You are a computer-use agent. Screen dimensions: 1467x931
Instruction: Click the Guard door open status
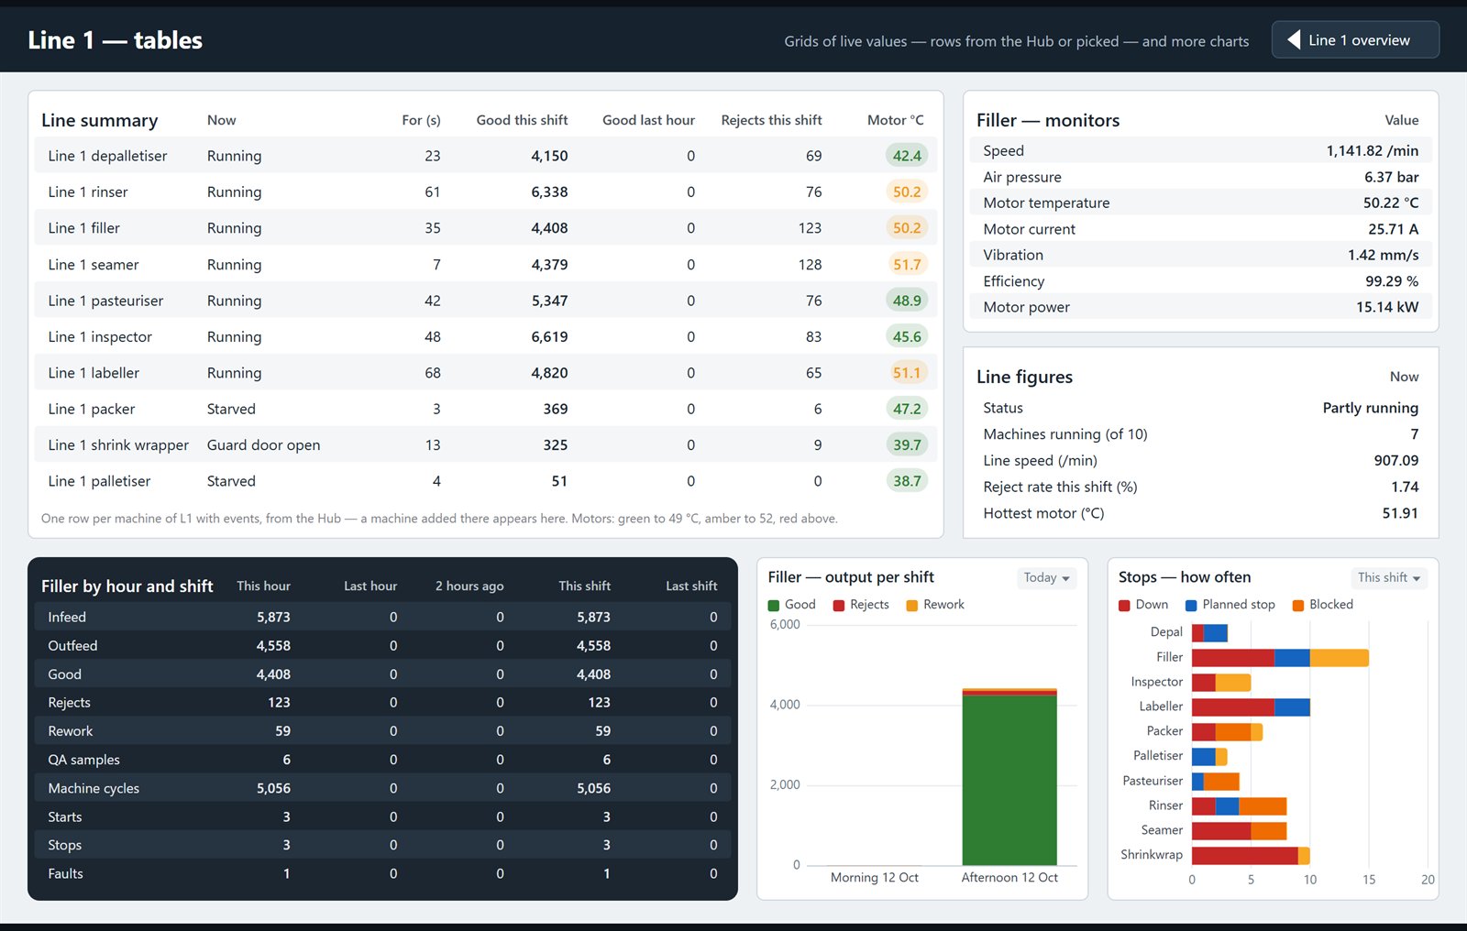[263, 445]
